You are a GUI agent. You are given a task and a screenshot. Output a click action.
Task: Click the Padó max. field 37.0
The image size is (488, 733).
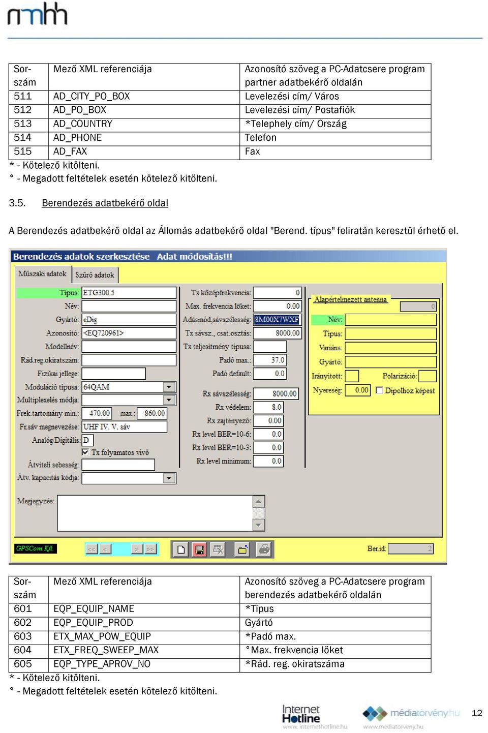point(270,360)
